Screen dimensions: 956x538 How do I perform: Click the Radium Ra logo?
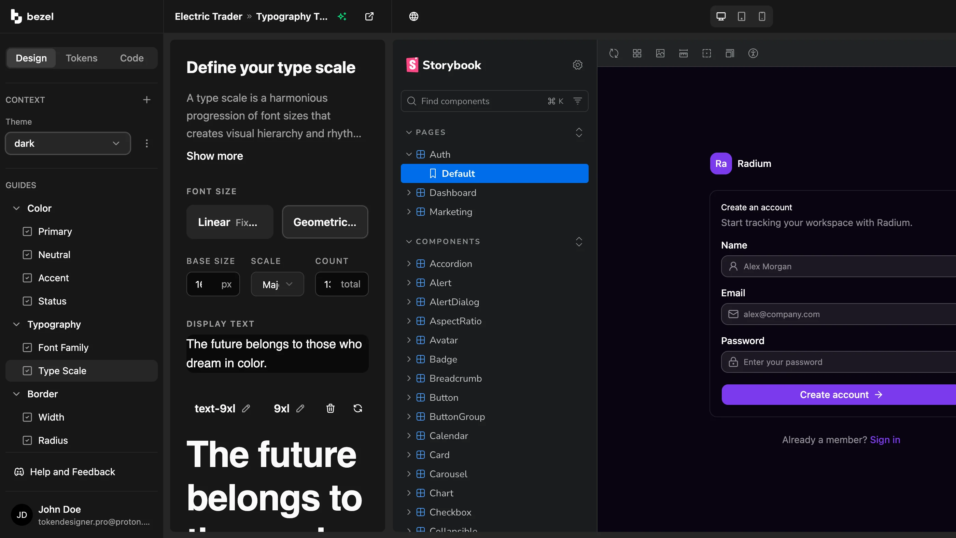coord(721,164)
